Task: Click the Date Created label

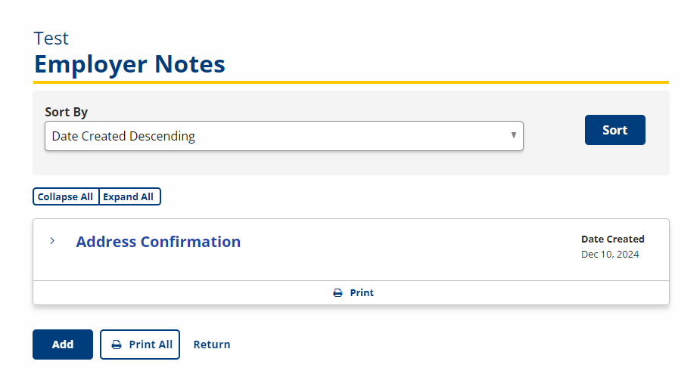Action: pyautogui.click(x=612, y=239)
